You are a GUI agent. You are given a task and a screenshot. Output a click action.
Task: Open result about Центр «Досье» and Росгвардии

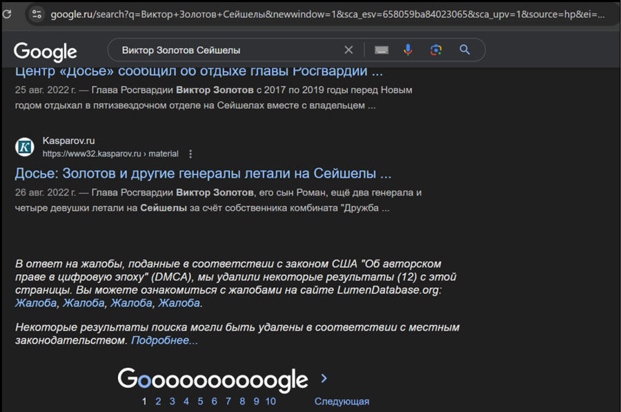tap(199, 72)
